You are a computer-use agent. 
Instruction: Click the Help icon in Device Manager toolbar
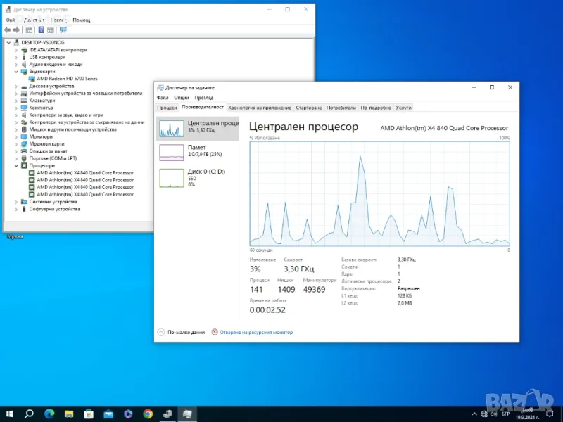tap(42, 30)
